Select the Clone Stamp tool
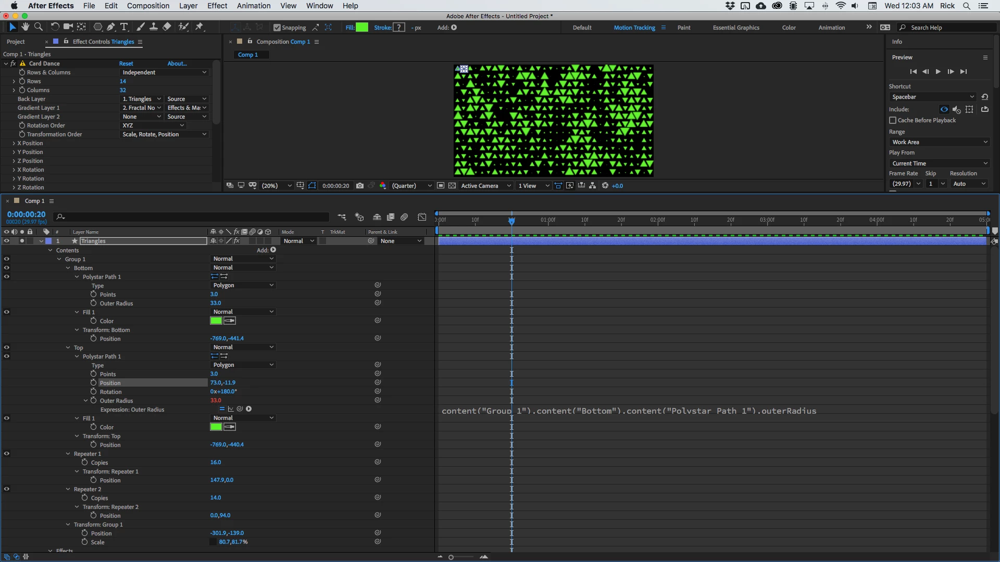Image resolution: width=1000 pixels, height=562 pixels. (154, 27)
